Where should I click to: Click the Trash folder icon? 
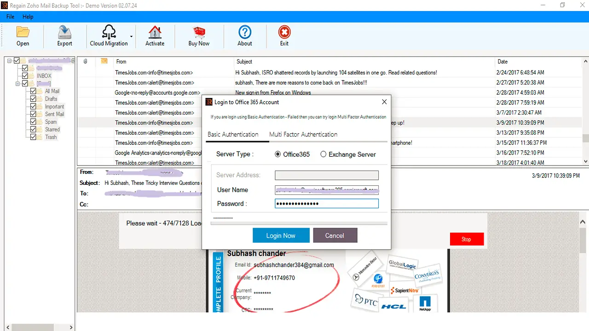click(40, 137)
